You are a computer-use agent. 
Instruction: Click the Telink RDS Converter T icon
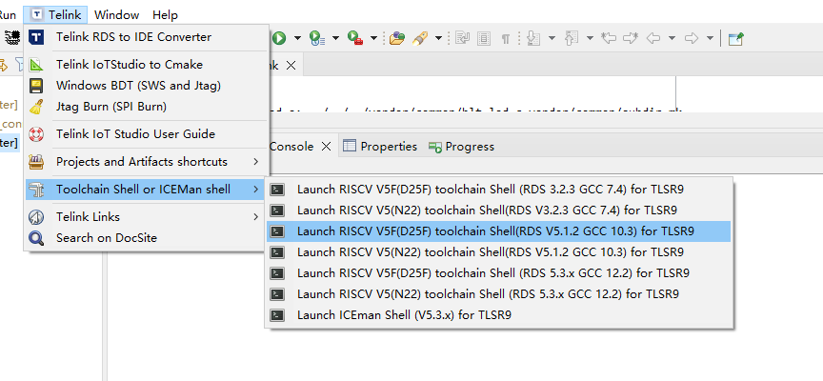36,37
